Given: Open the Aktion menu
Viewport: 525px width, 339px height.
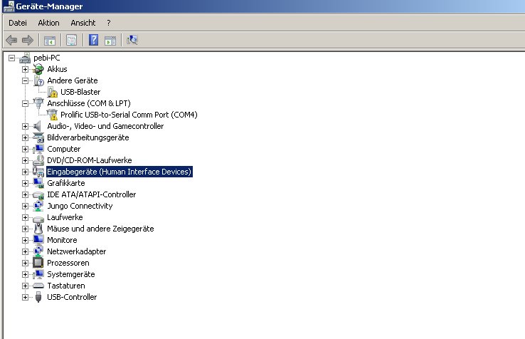Looking at the screenshot, I should point(48,23).
